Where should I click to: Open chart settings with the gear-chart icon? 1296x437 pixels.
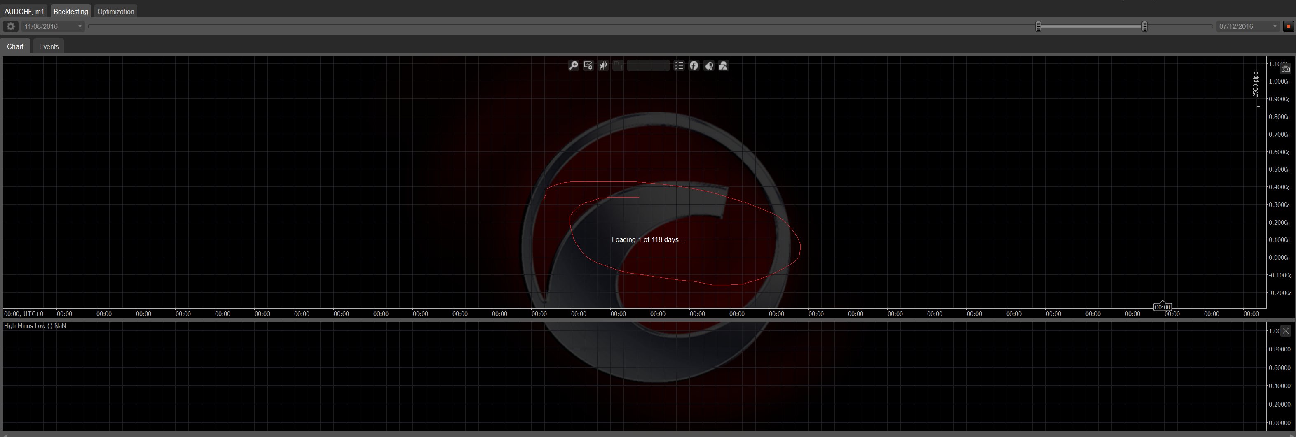pyautogui.click(x=588, y=66)
